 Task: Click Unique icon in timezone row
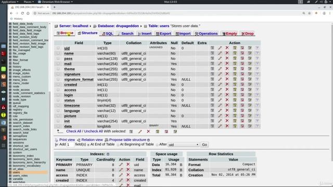(x=242, y=105)
